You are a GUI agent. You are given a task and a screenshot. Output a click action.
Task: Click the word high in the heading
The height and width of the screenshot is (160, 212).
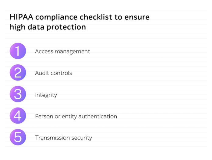(17, 27)
